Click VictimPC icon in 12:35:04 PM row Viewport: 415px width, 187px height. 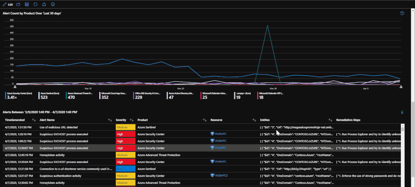coord(212,161)
